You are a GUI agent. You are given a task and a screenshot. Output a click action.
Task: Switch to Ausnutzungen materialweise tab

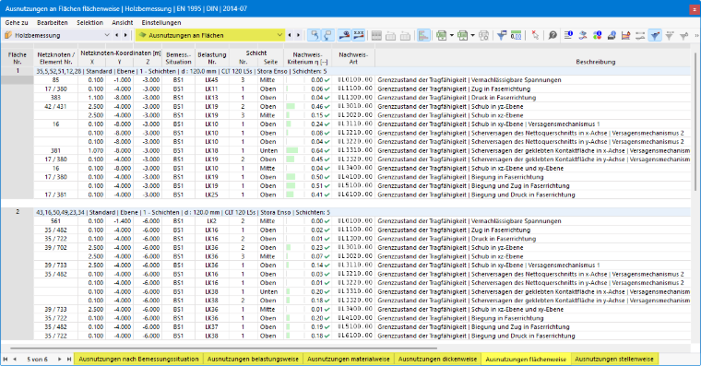coord(349,359)
